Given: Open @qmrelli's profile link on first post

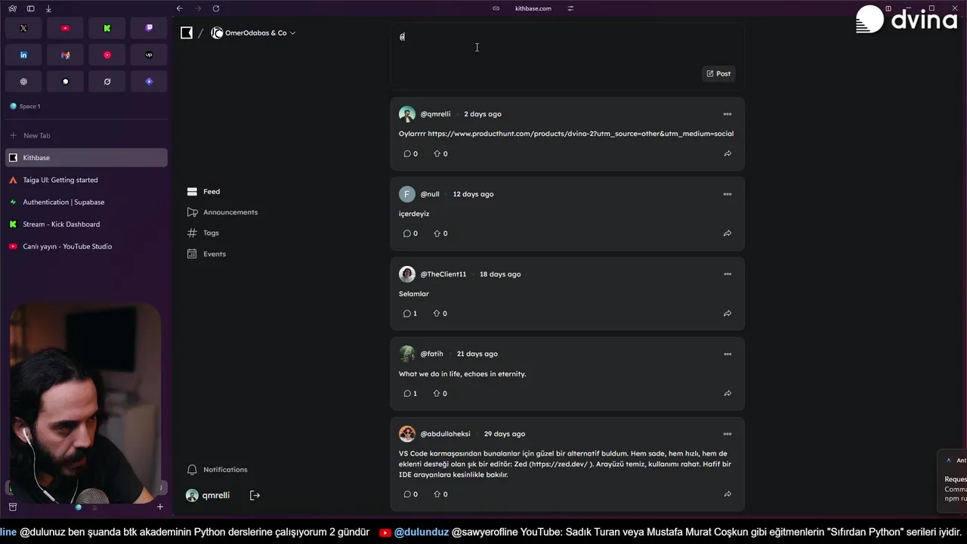Looking at the screenshot, I should tap(435, 114).
